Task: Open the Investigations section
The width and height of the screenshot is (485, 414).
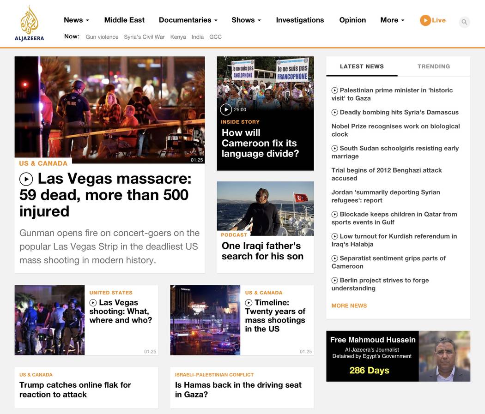Action: [300, 20]
